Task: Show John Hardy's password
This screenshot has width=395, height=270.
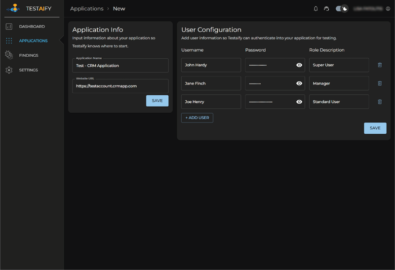Action: click(x=299, y=65)
